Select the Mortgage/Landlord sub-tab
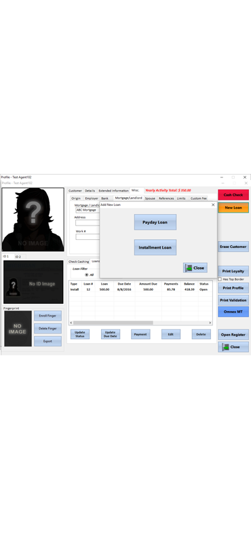Screen dimensions: 251x536 [128, 198]
